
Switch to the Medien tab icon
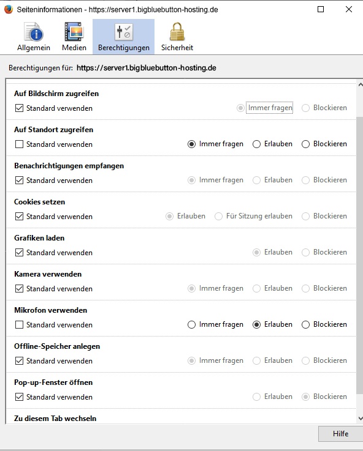click(x=74, y=31)
